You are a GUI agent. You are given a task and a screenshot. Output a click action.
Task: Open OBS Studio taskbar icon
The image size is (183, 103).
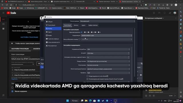pyautogui.click(x=116, y=101)
